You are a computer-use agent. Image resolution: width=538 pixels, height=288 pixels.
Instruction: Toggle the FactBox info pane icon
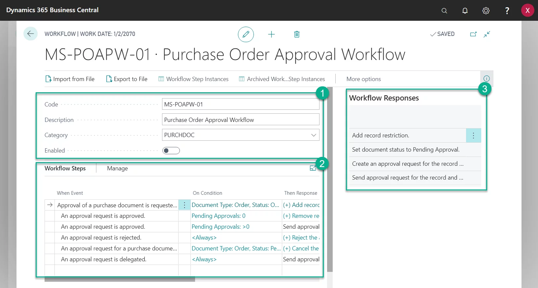coord(487,79)
